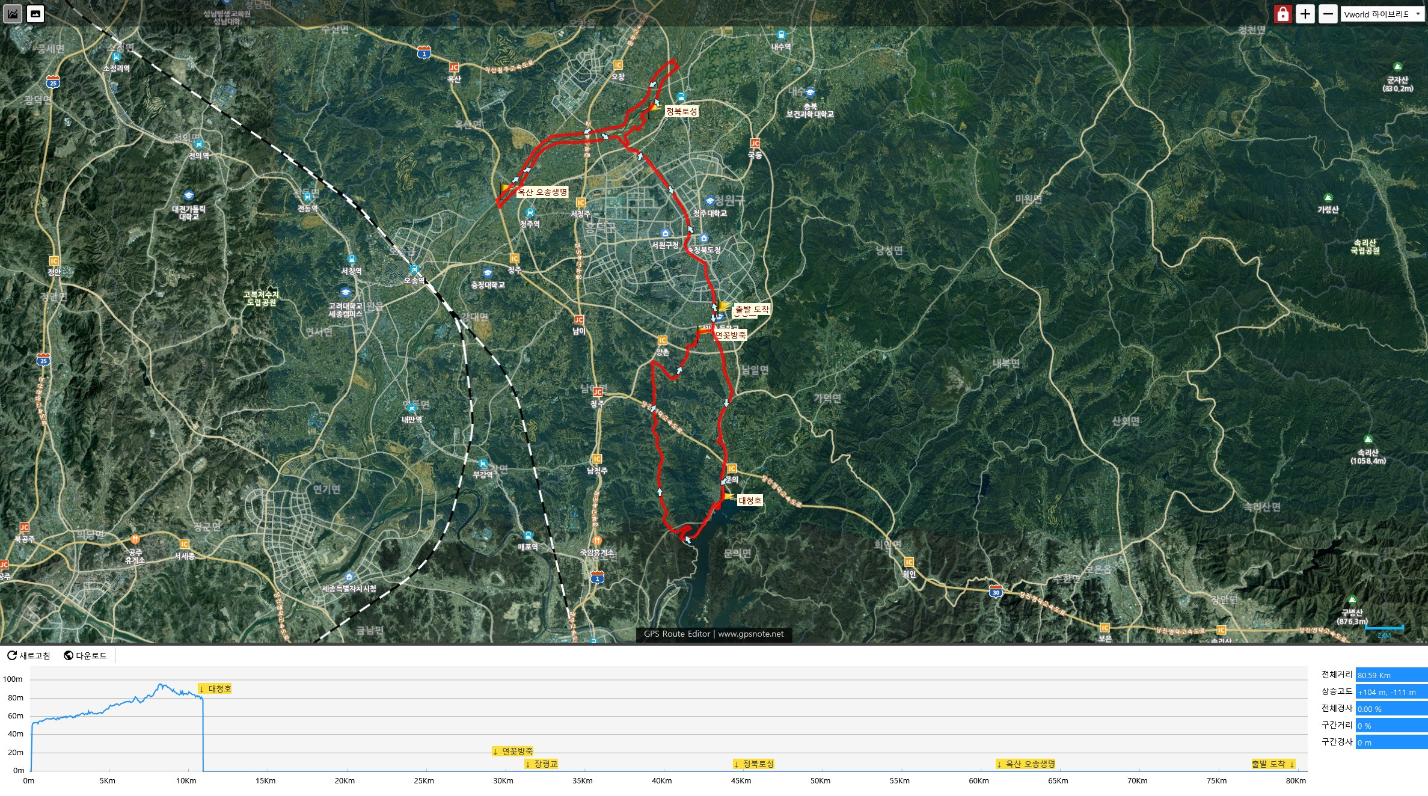Zoom in with the plus button
Image resolution: width=1428 pixels, height=796 pixels.
coord(1305,14)
